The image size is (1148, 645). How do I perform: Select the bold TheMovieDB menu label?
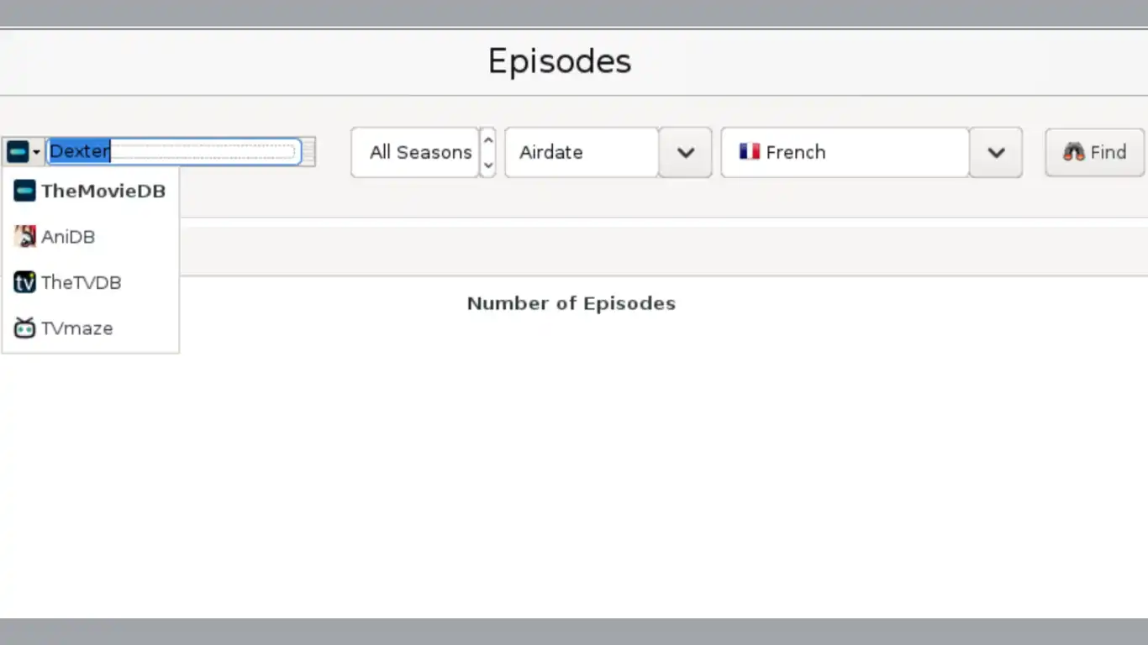[x=103, y=191]
